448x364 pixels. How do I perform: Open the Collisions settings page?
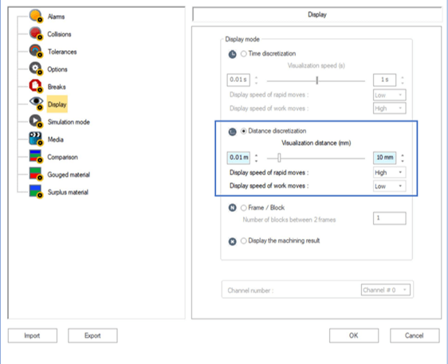(x=59, y=34)
